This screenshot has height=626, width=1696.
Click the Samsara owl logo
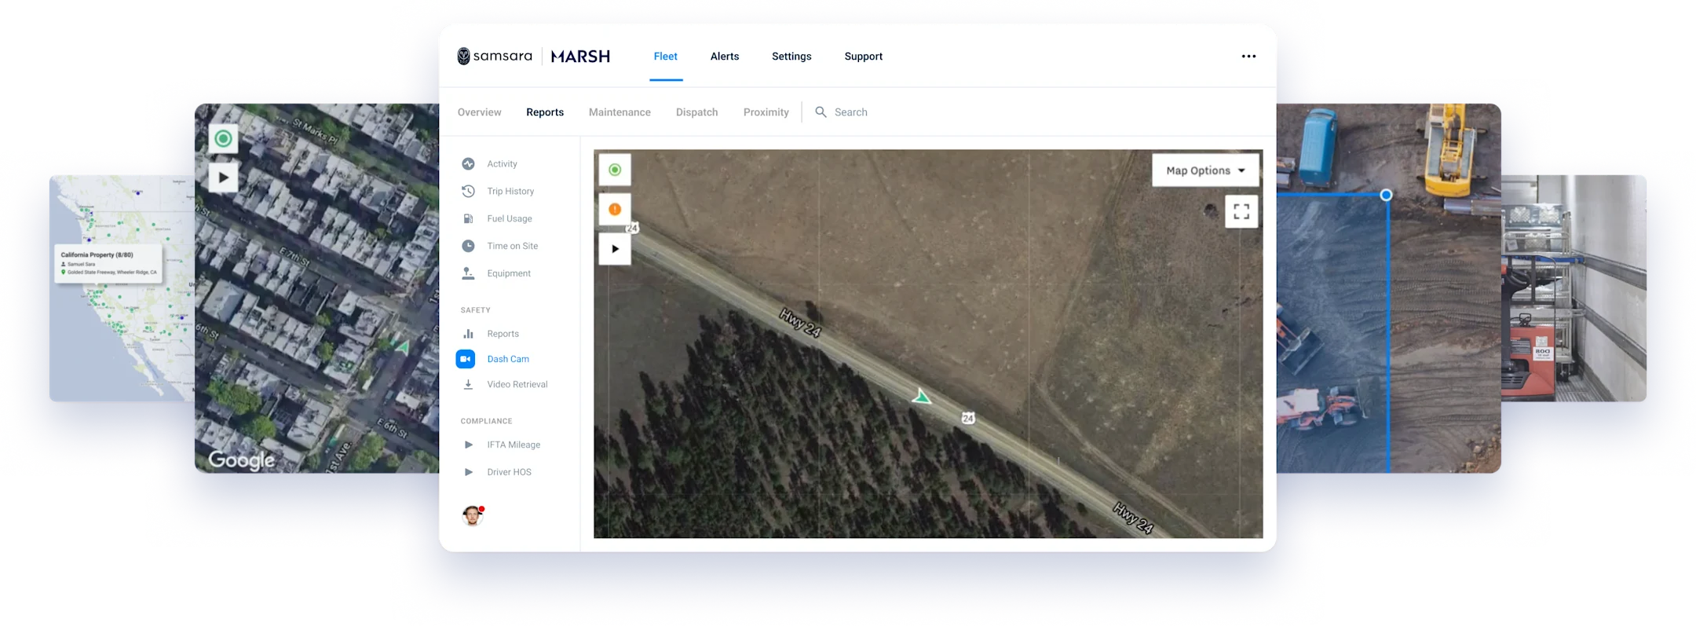463,57
